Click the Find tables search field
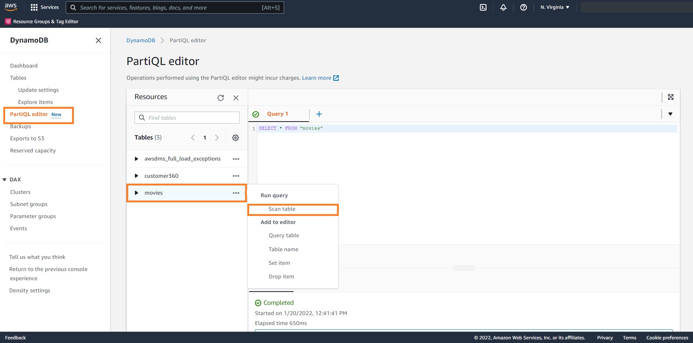The width and height of the screenshot is (693, 343). coord(187,118)
